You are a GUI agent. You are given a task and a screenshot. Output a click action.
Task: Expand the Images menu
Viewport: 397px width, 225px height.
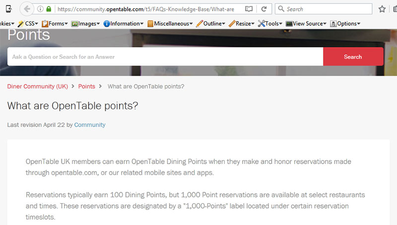click(x=89, y=24)
